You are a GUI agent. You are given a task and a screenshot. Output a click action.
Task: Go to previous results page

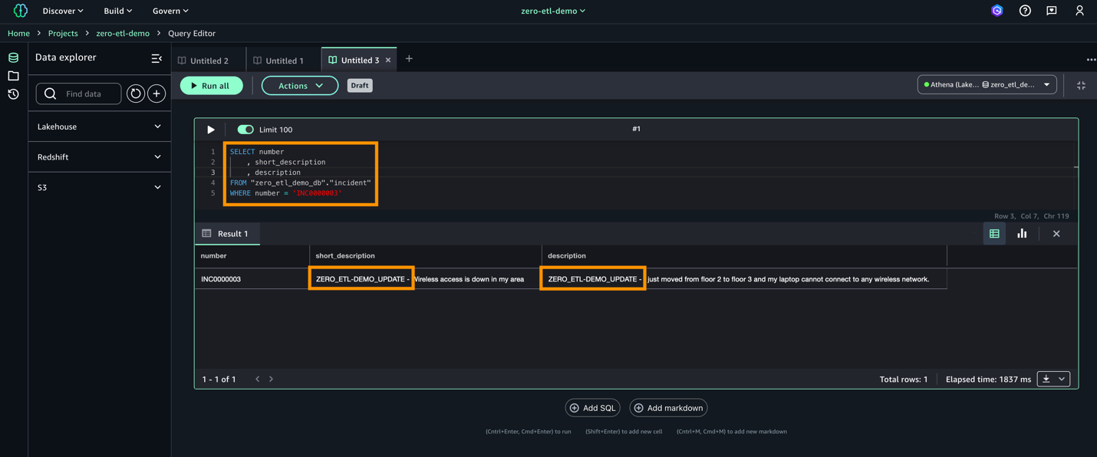point(258,379)
